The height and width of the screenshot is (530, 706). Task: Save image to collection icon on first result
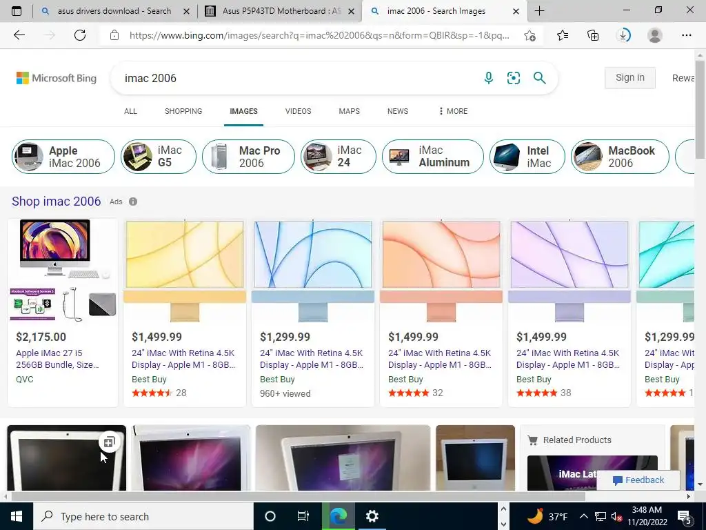[110, 442]
